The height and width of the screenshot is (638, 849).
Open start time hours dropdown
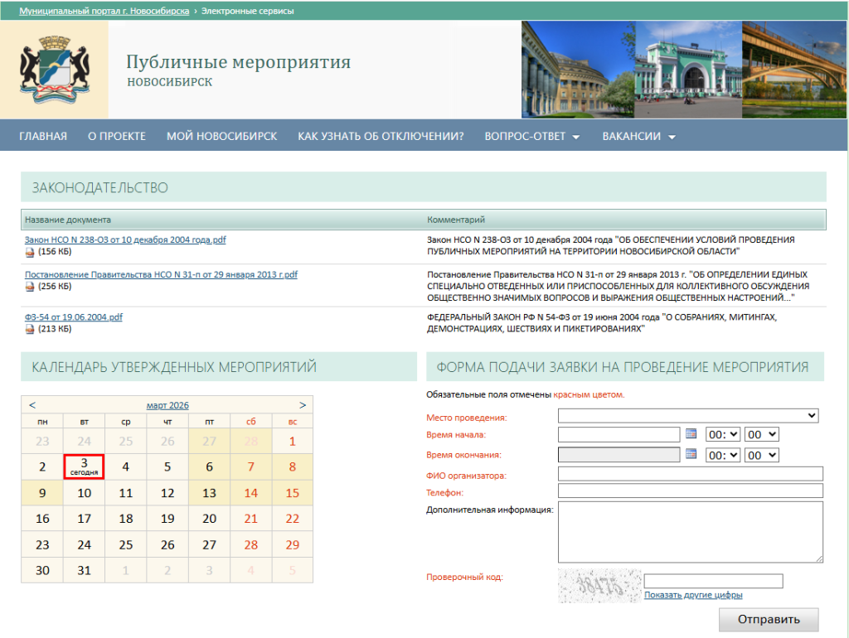[721, 434]
